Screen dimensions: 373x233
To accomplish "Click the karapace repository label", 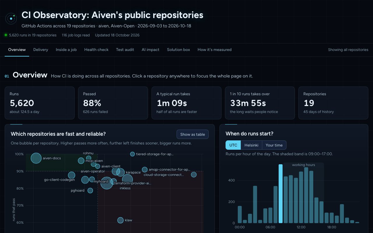I will pyautogui.click(x=133, y=172).
